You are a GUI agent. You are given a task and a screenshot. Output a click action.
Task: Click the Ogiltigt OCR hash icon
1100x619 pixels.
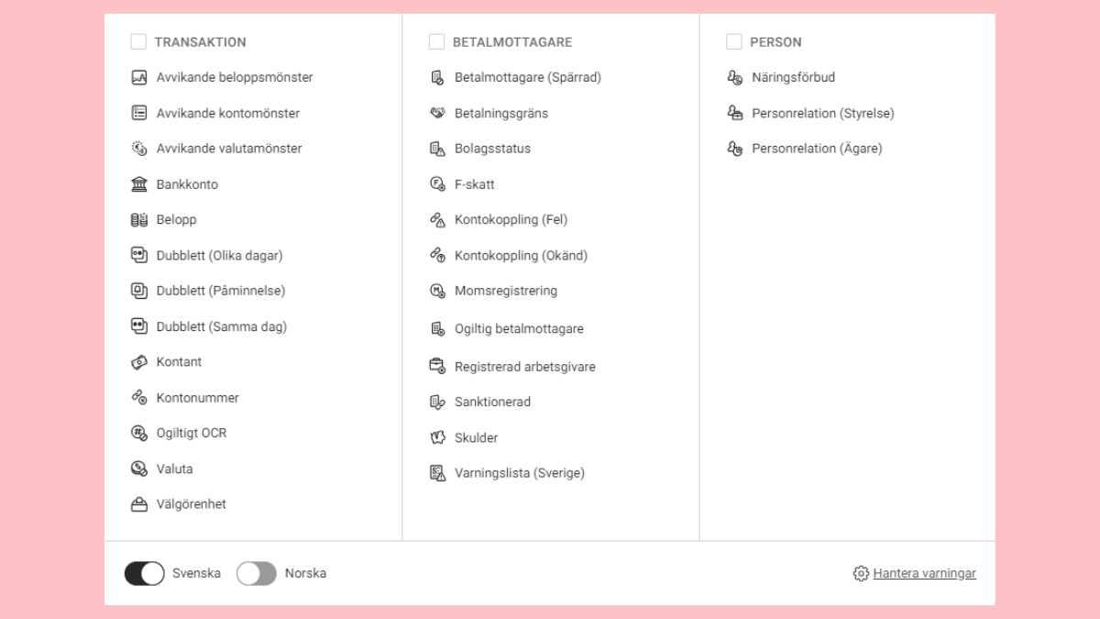coord(139,433)
